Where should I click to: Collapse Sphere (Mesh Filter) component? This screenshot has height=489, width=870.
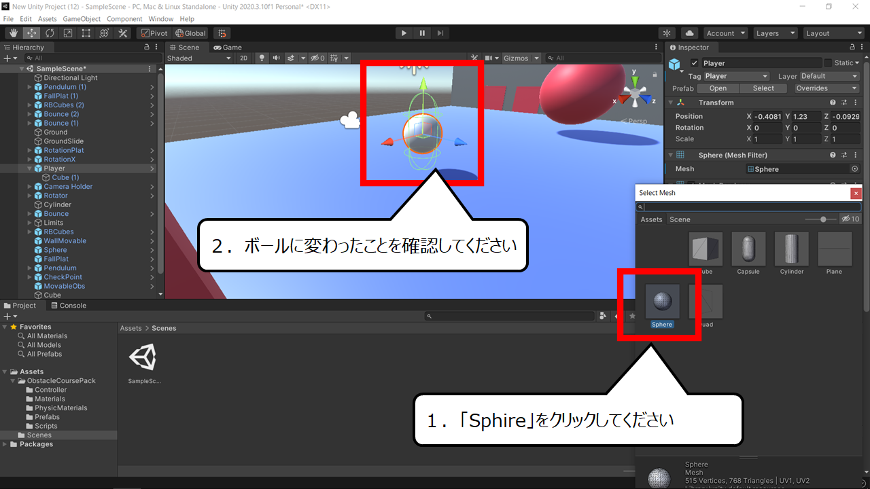coord(670,155)
